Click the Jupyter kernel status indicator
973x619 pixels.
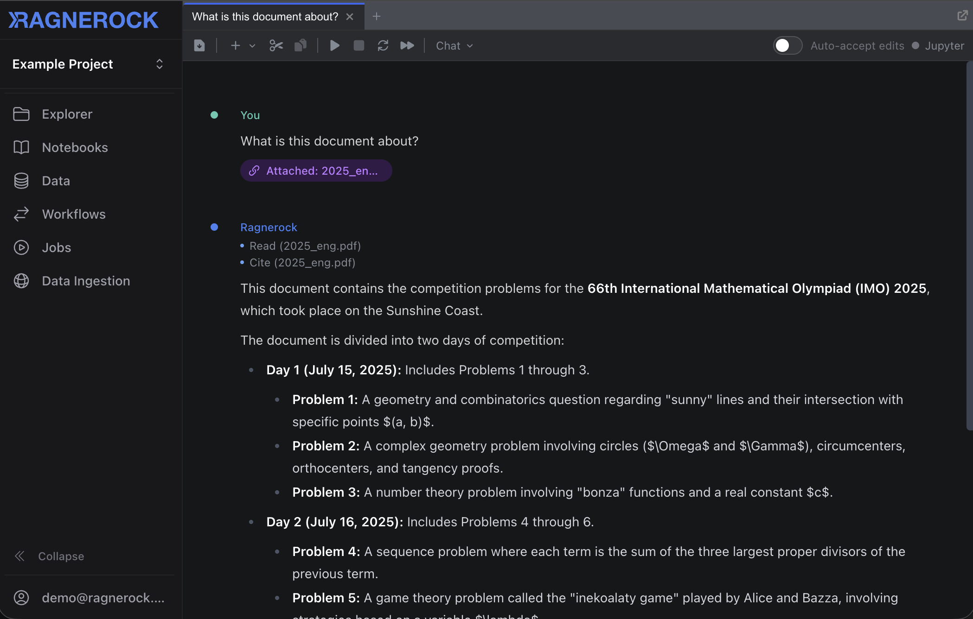(938, 46)
